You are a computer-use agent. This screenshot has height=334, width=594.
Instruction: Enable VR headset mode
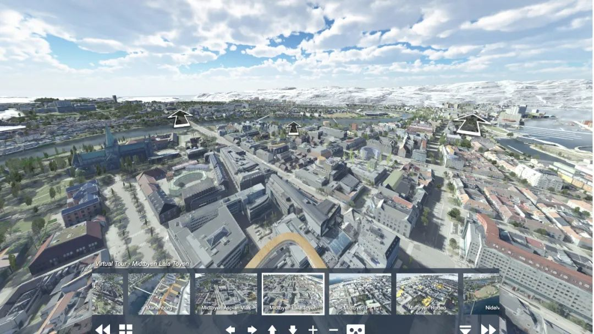point(355,330)
